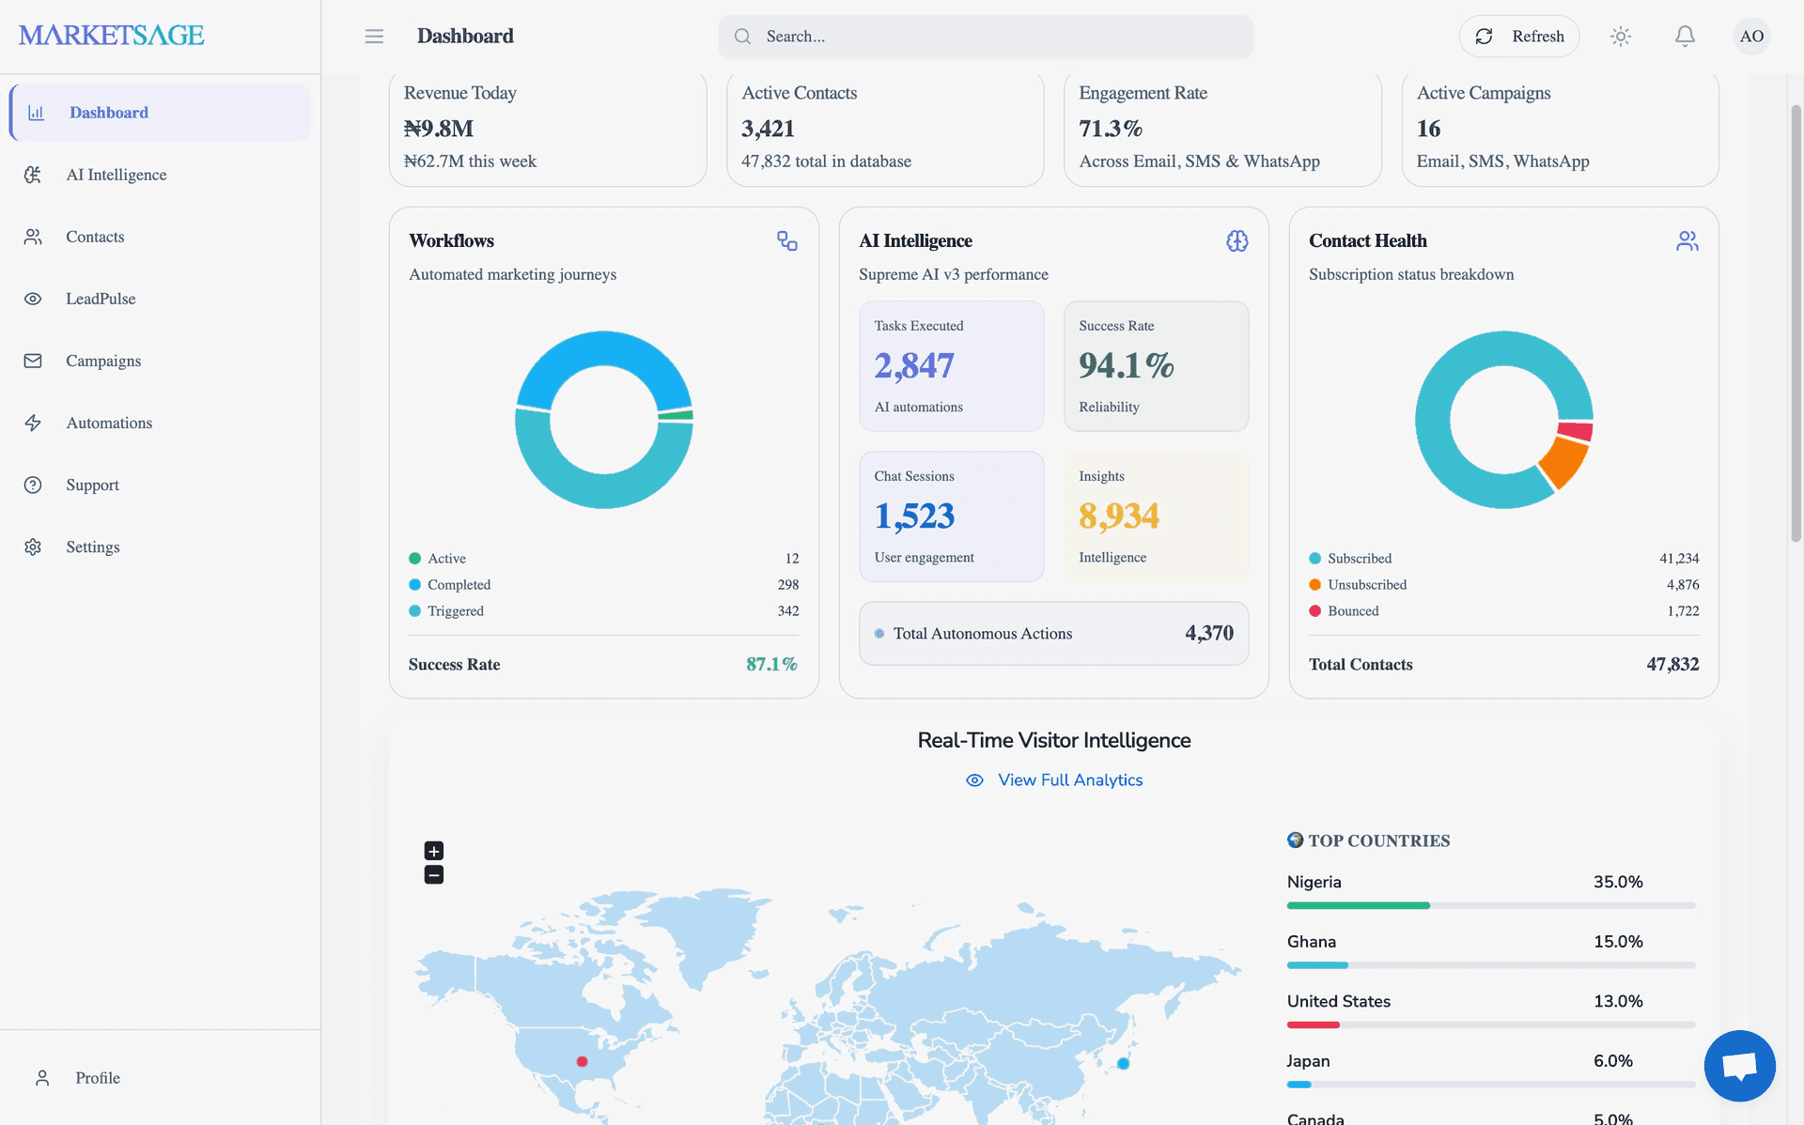Click the Campaigns envelope icon
The width and height of the screenshot is (1804, 1125).
coord(33,361)
